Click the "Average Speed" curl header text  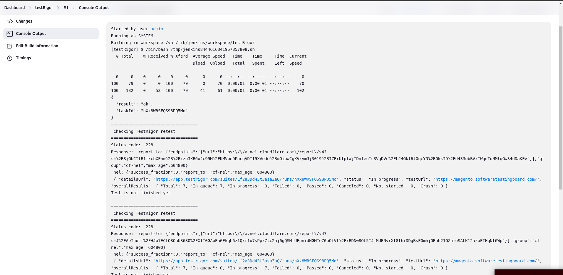[x=209, y=56]
